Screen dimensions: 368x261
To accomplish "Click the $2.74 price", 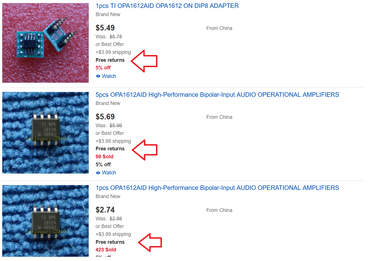I will 105,210.
